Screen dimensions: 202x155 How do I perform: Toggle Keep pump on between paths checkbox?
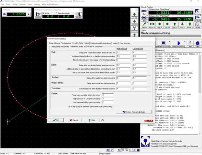(69, 106)
